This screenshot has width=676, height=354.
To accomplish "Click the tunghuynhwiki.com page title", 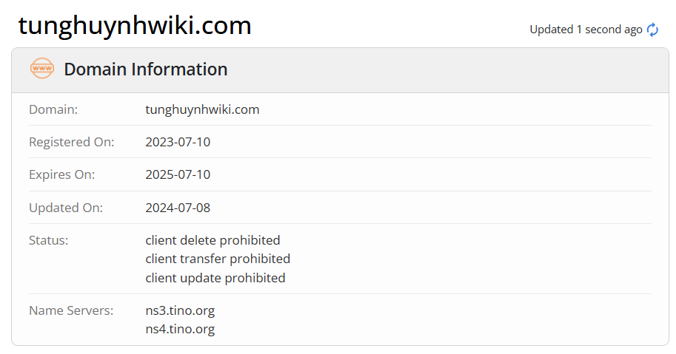I will [135, 26].
